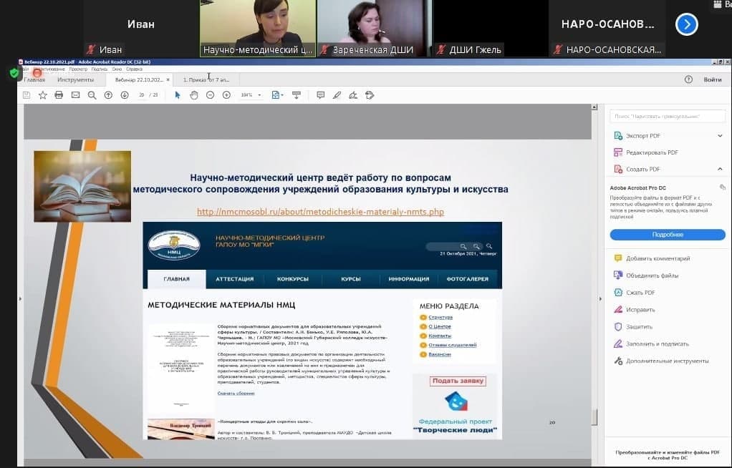The image size is (732, 468).
Task: Open the page fit options icon
Action: pos(277,95)
